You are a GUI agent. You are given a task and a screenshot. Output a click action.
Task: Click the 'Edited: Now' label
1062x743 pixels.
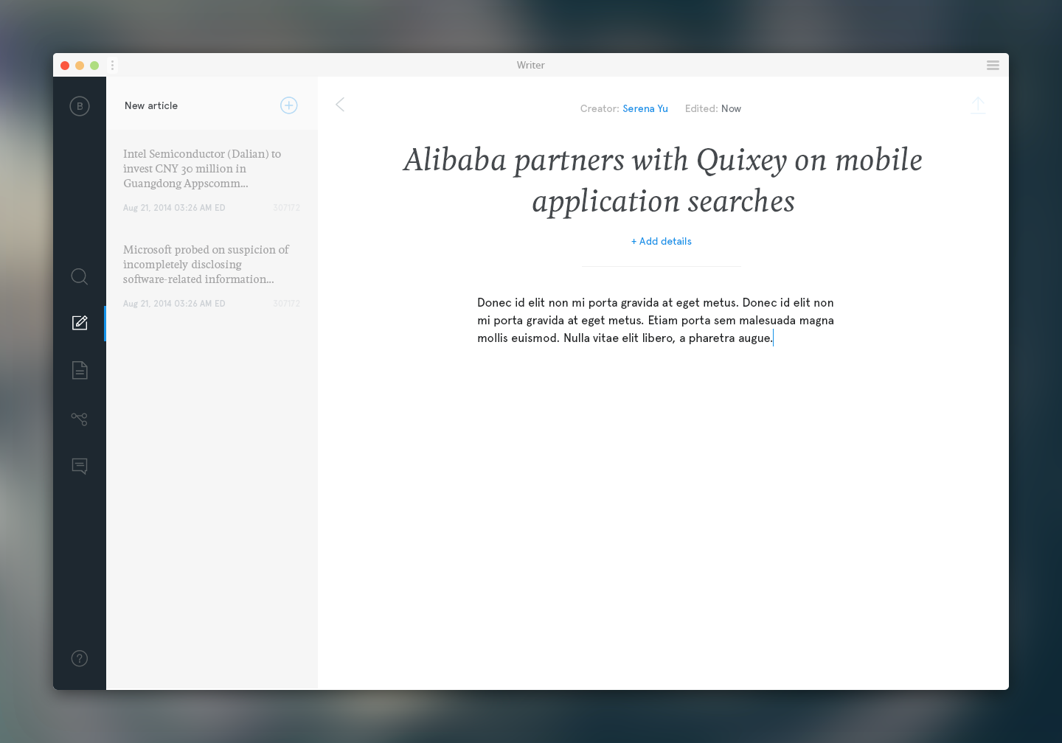pos(713,108)
